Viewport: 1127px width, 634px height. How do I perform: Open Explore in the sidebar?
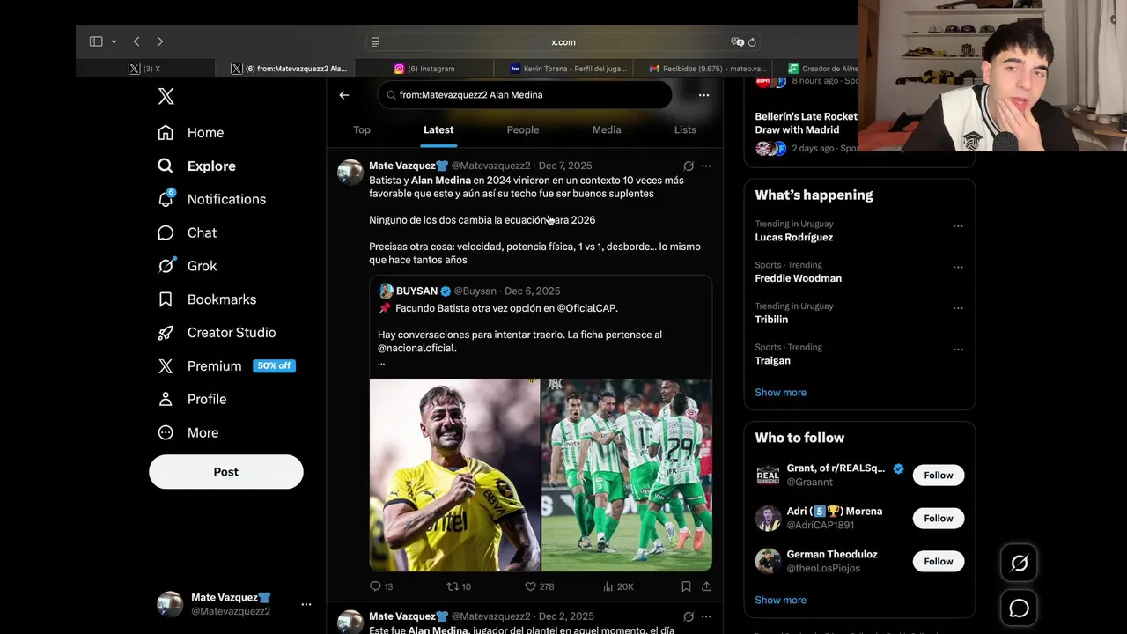196,166
